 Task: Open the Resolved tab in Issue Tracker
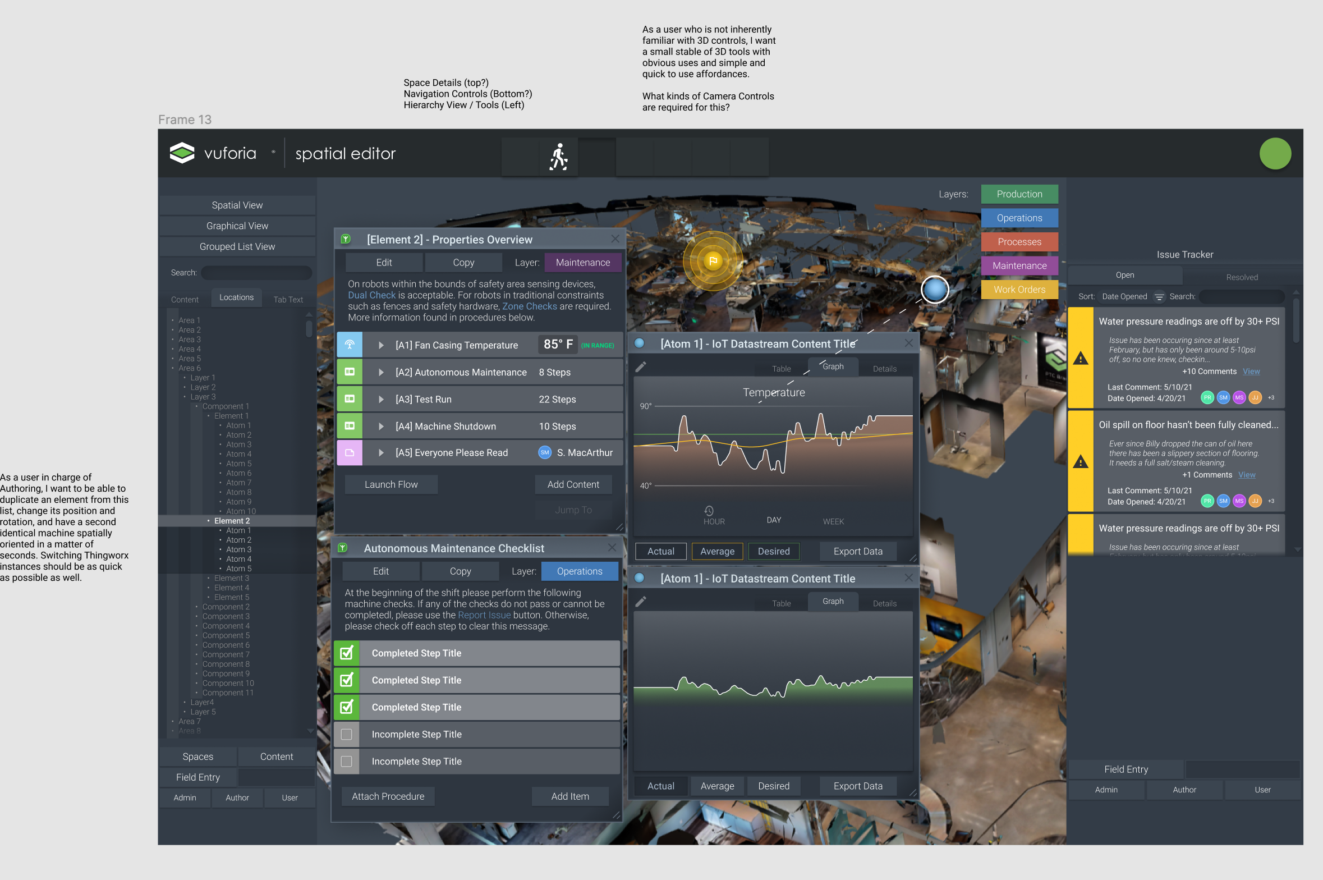pos(1242,277)
